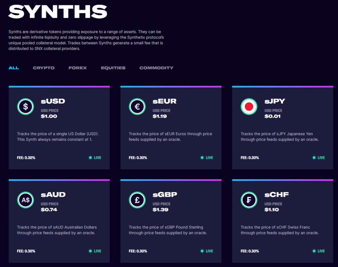Click the green LIVE dot on sAUD card
The image size is (338, 267).
pos(90,251)
